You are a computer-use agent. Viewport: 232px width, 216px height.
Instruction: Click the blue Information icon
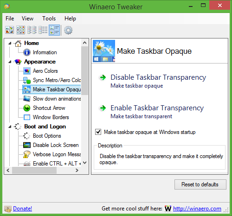coord(27,52)
